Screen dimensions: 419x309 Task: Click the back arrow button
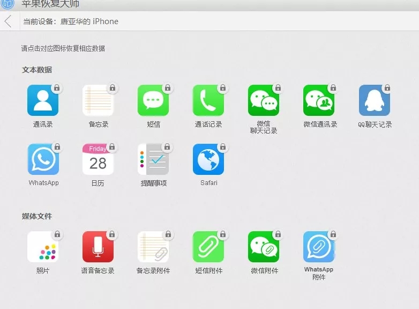(8, 21)
